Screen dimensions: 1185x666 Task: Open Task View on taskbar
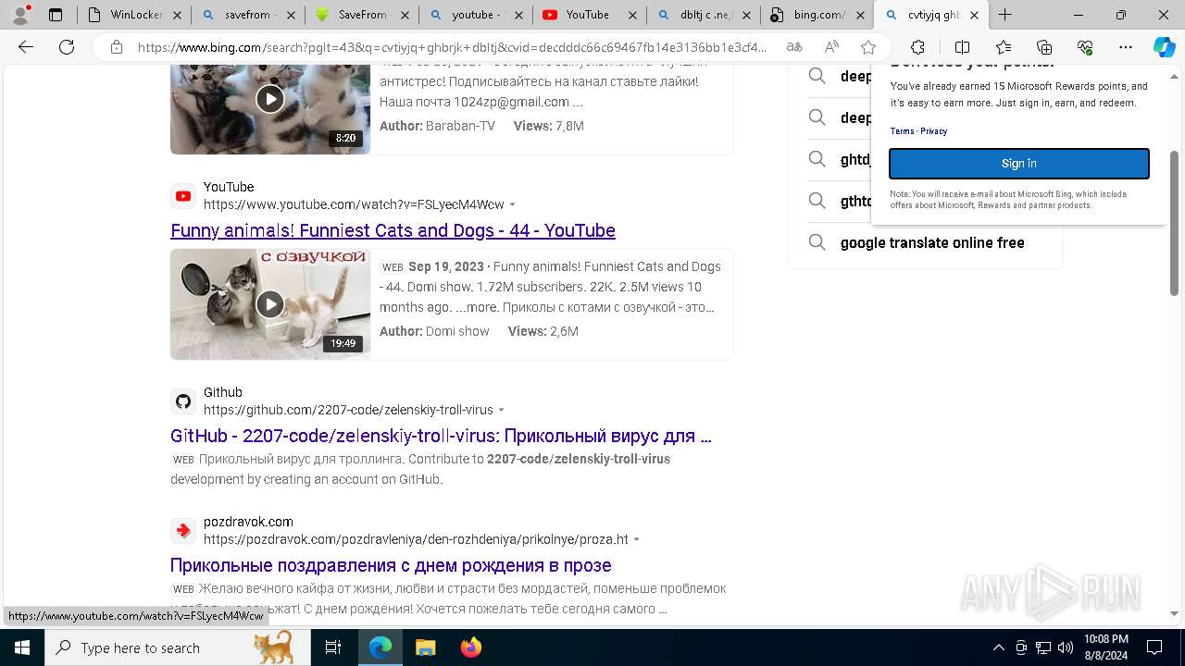(x=333, y=647)
